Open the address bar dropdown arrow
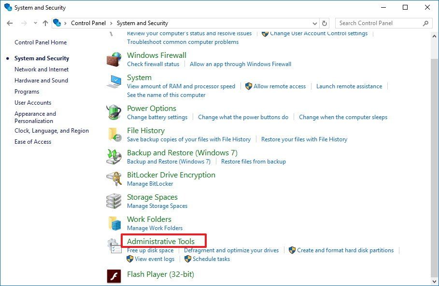The image size is (439, 286). pyautogui.click(x=314, y=23)
